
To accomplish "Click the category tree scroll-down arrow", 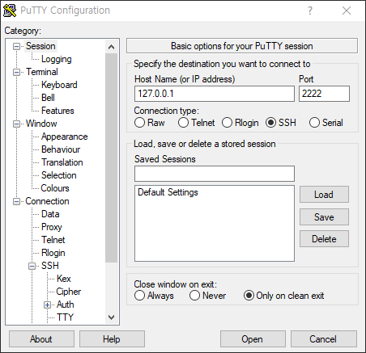I will coord(111,317).
